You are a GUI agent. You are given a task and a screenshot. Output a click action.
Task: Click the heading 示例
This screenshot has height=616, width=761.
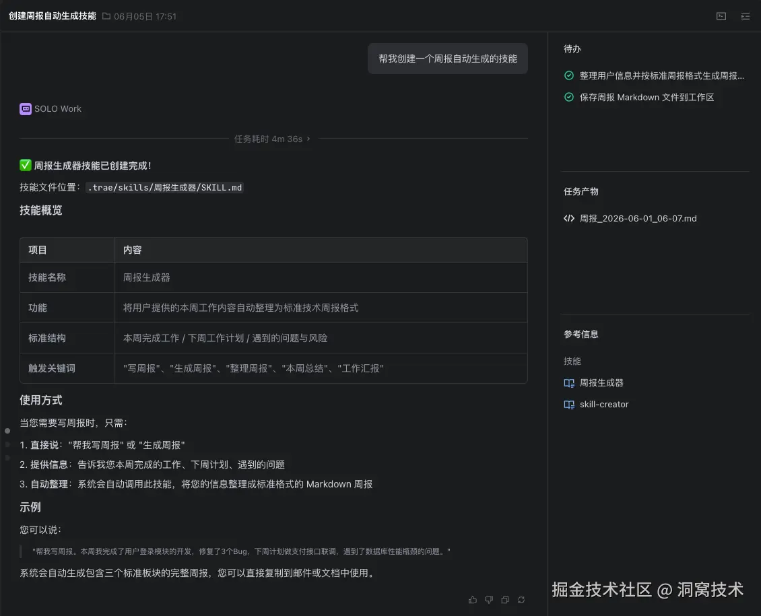[30, 508]
